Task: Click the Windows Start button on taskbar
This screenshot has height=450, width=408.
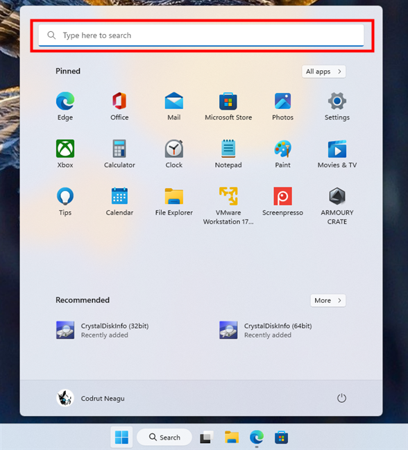Action: (121, 437)
